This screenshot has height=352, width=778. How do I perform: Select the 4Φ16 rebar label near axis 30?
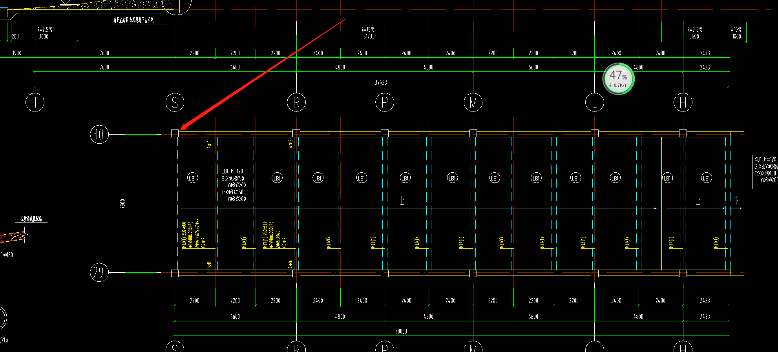(x=290, y=144)
